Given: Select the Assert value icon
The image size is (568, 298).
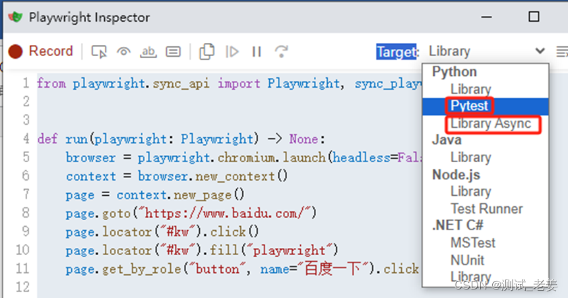Looking at the screenshot, I should (173, 52).
